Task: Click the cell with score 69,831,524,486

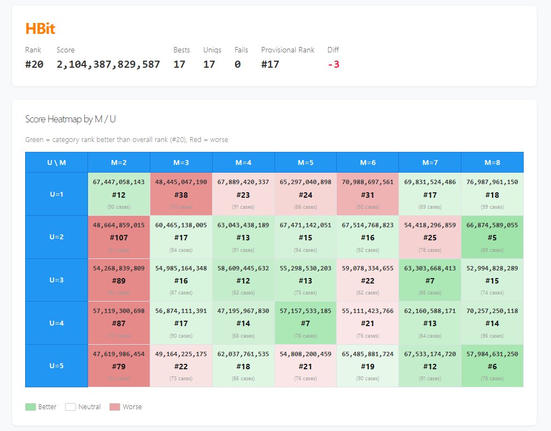Action: click(430, 194)
